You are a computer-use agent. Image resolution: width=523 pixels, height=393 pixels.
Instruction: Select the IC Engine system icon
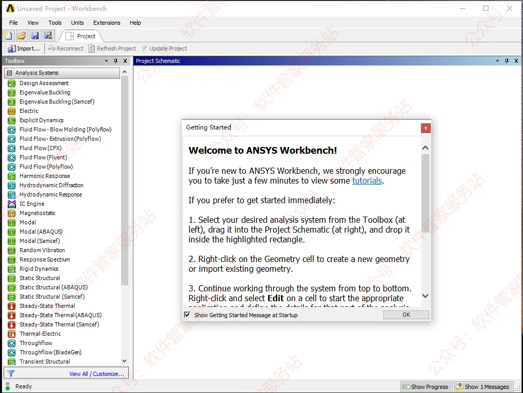pos(12,204)
